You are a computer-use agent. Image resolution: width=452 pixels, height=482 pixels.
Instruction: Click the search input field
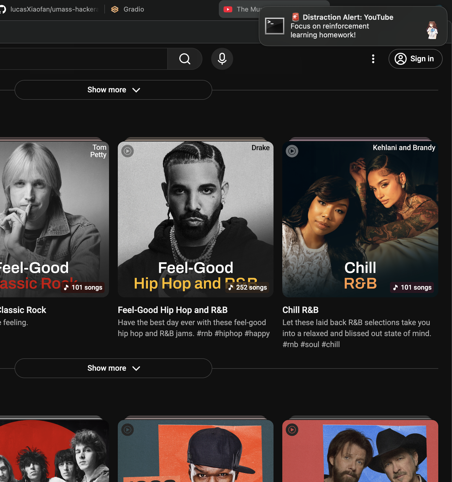(x=83, y=59)
